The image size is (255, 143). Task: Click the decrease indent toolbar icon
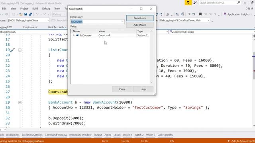click(189, 14)
